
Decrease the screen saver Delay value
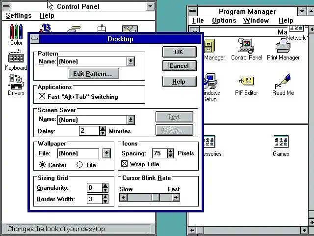103,133
